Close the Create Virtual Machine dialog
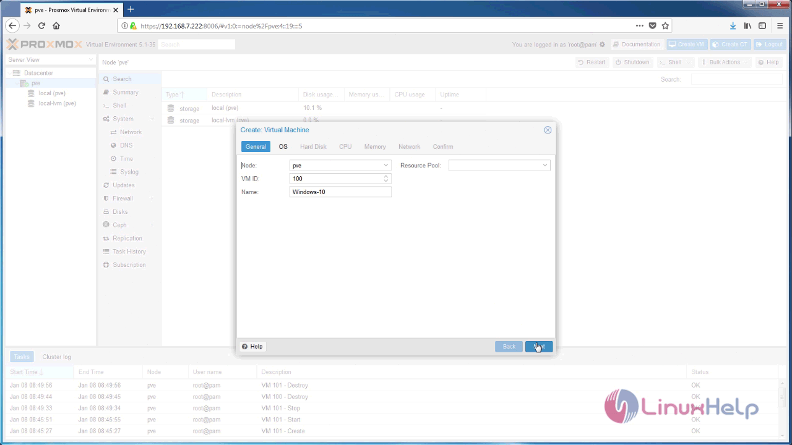Viewport: 792px width, 445px height. click(x=548, y=130)
